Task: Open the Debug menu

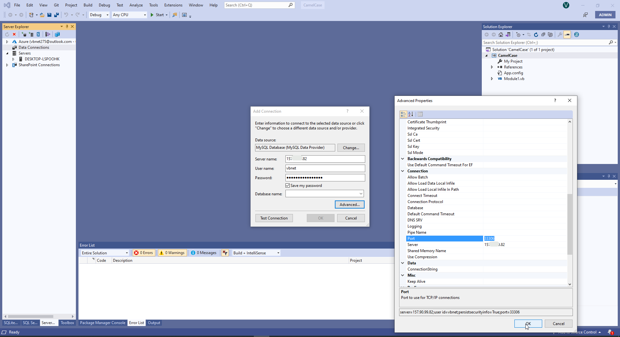Action: [104, 5]
